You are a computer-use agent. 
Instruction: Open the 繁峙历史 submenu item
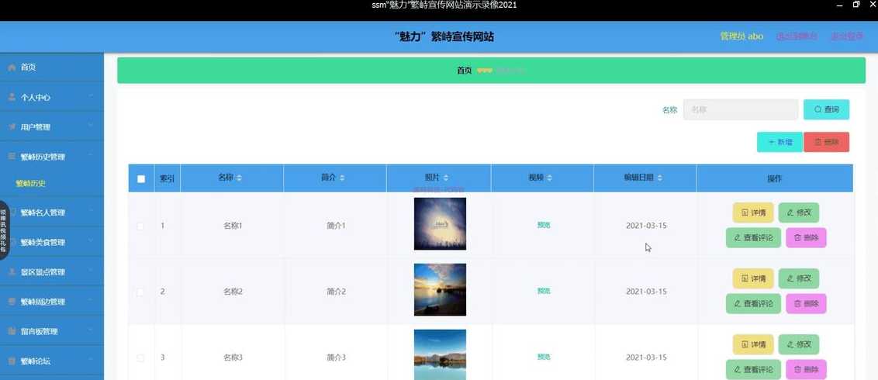tap(31, 184)
